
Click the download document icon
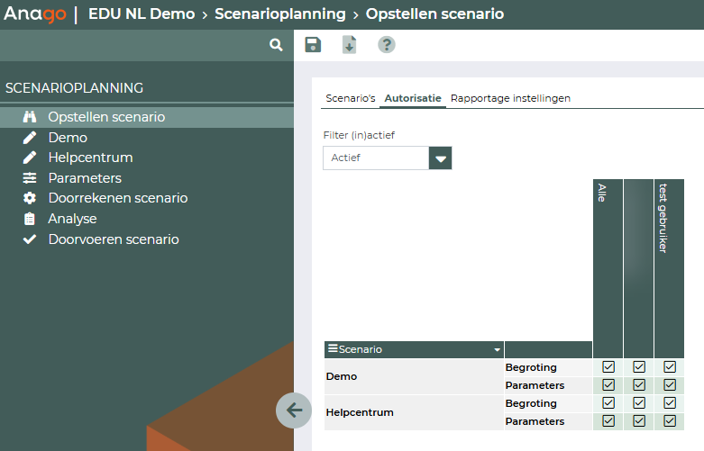[x=350, y=45]
